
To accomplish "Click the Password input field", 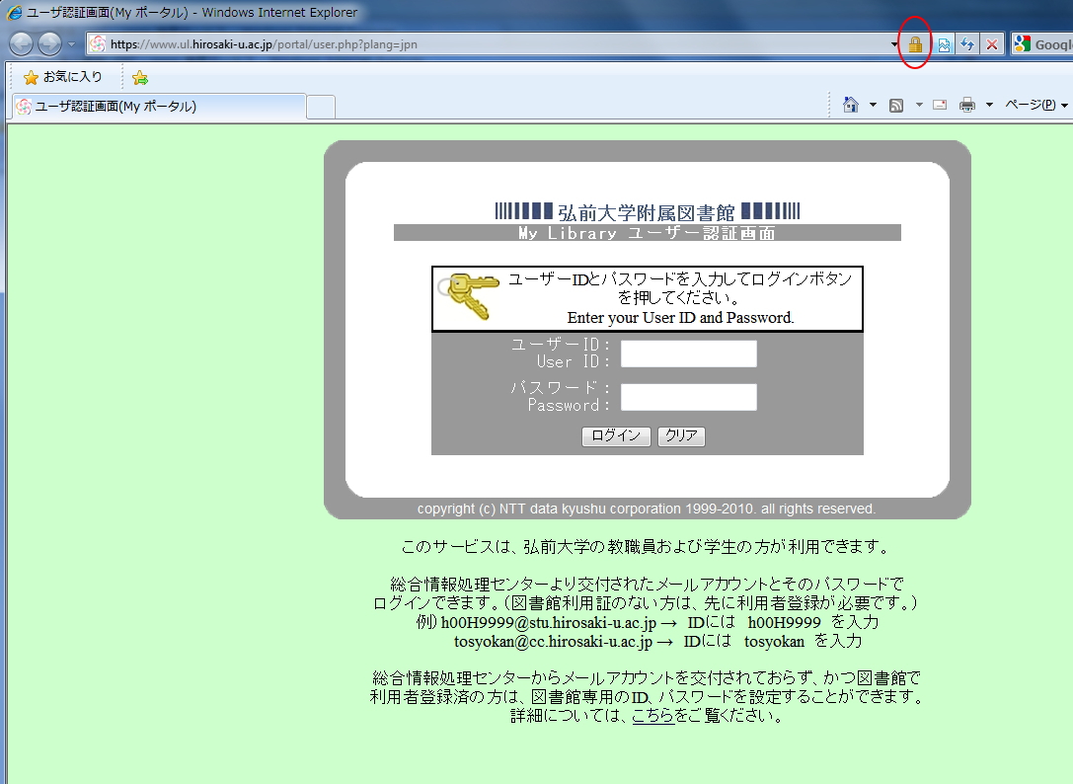I will click(688, 397).
